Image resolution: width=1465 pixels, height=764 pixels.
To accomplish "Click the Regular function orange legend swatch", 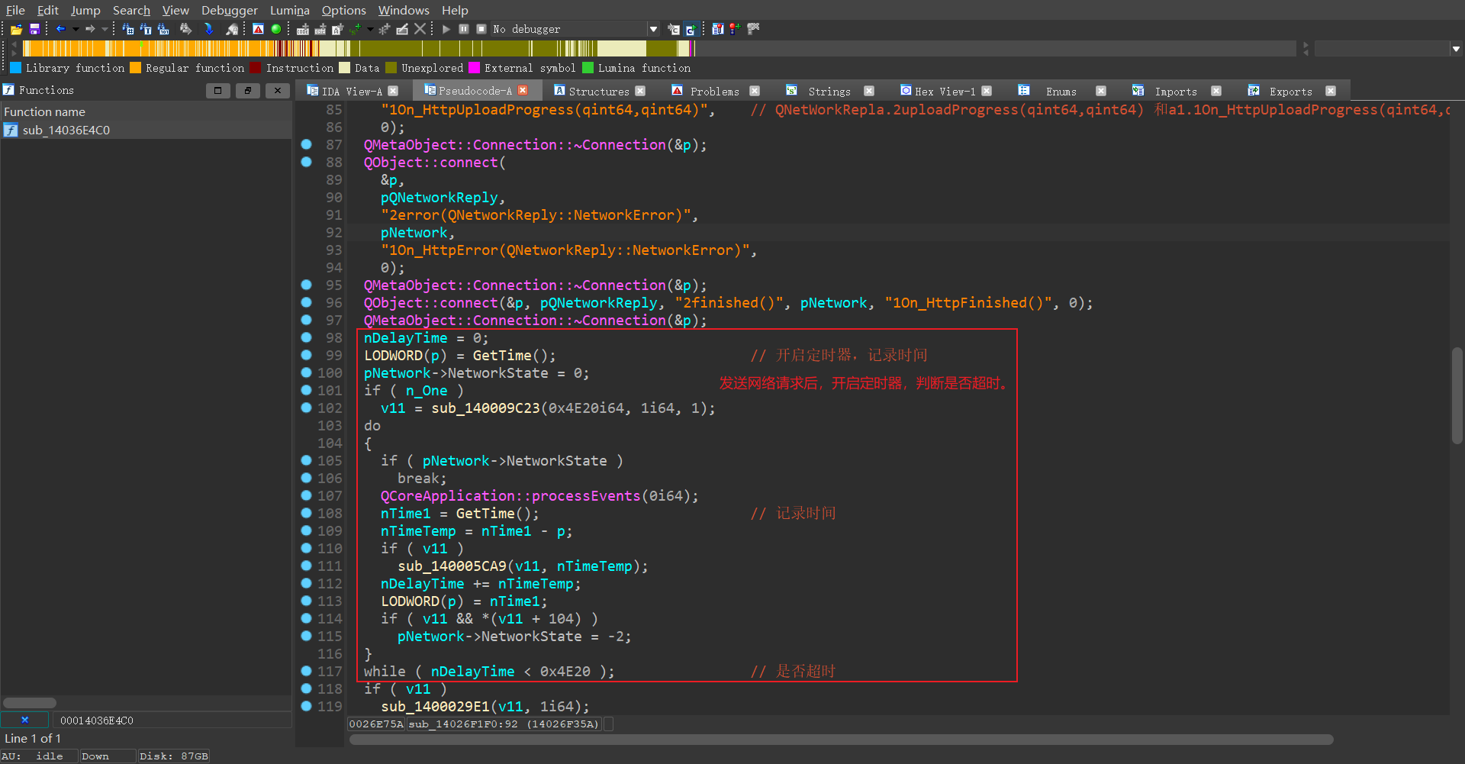I will coord(135,68).
